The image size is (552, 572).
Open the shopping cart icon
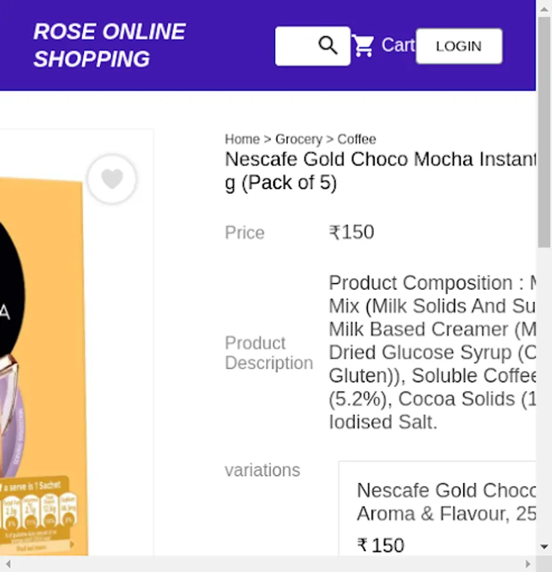363,46
